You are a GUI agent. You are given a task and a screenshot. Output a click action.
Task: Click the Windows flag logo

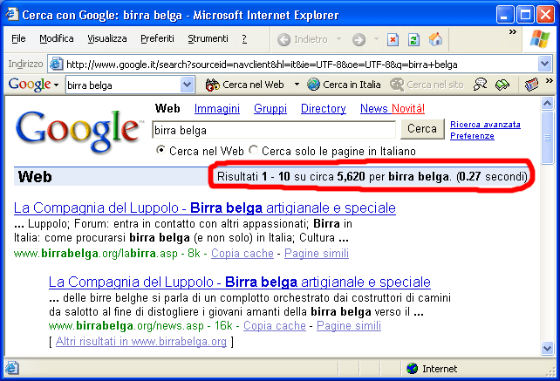click(x=540, y=39)
